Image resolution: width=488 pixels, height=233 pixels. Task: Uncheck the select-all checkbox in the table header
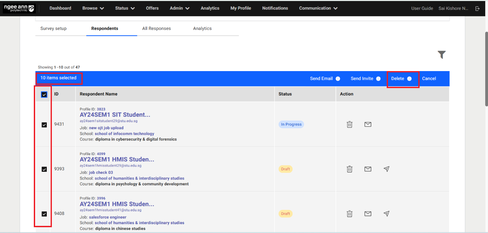[x=44, y=94]
